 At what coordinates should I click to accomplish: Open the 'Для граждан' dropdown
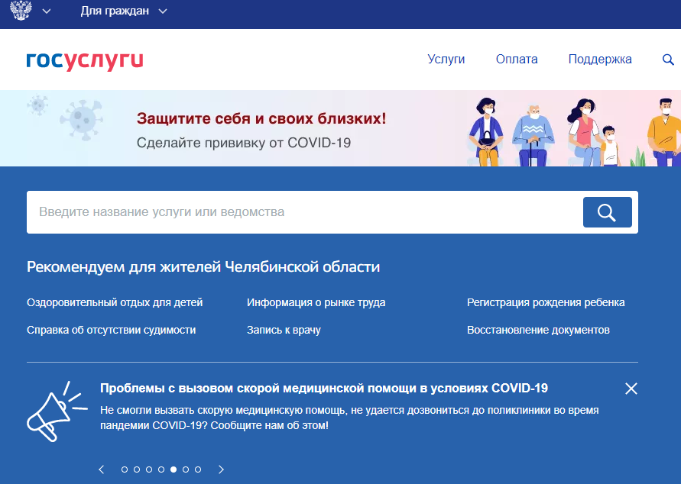124,11
